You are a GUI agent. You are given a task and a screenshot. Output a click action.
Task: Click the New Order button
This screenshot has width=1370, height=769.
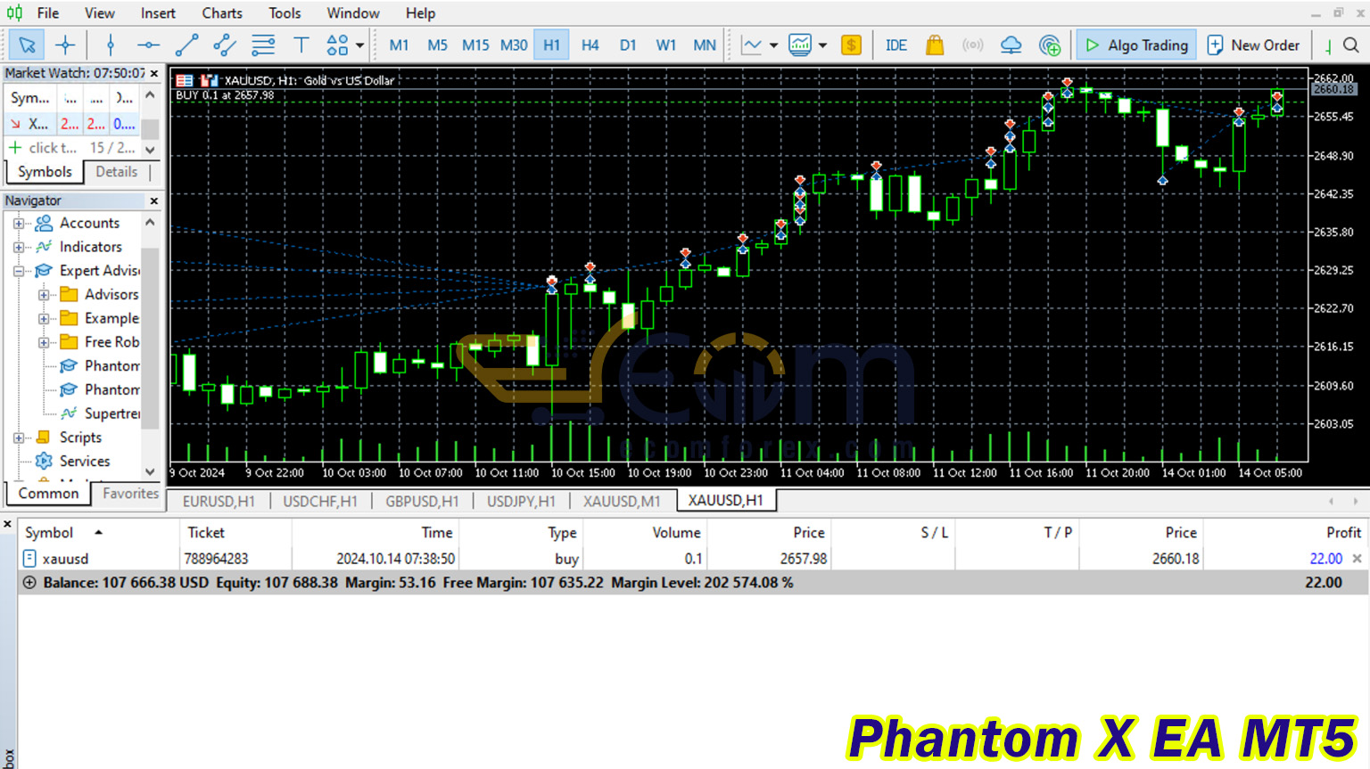[x=1253, y=45]
